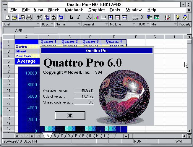The image size is (193, 147).
Task: Click the Boston cell
Action: tap(26, 46)
